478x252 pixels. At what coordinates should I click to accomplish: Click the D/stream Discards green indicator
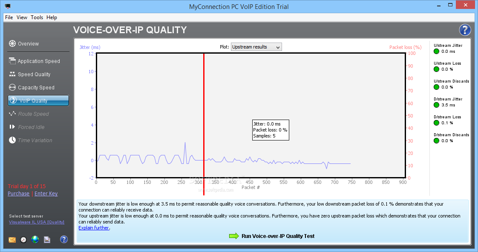[x=436, y=141]
